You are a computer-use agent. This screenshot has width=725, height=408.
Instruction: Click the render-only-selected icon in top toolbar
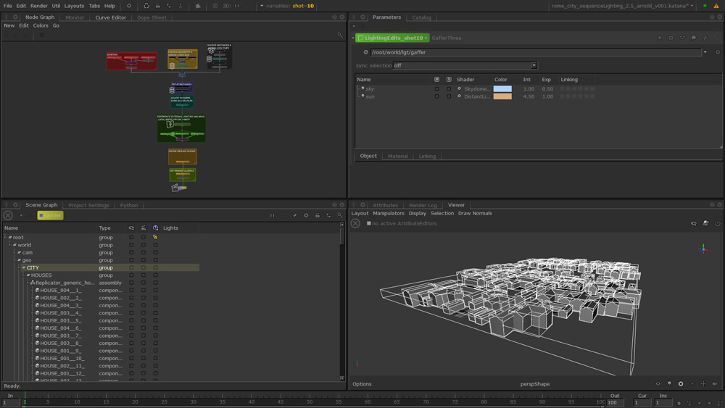(157, 6)
